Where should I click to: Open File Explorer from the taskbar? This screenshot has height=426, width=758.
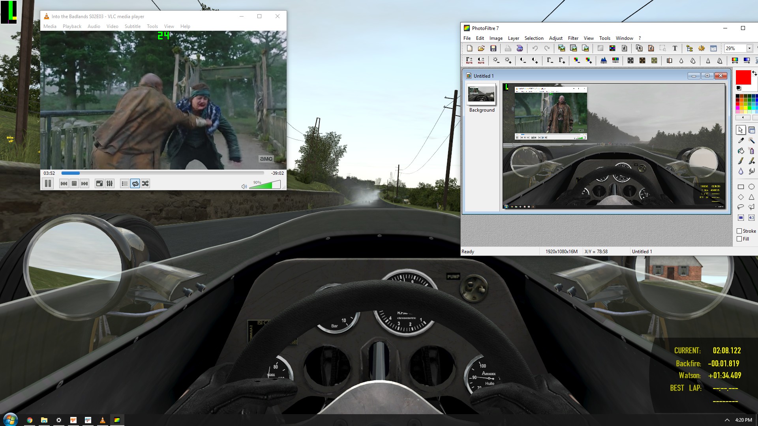(x=44, y=420)
